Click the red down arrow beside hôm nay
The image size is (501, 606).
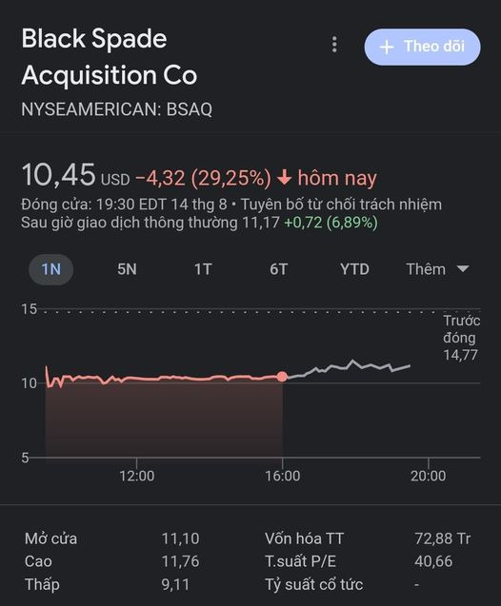click(285, 178)
